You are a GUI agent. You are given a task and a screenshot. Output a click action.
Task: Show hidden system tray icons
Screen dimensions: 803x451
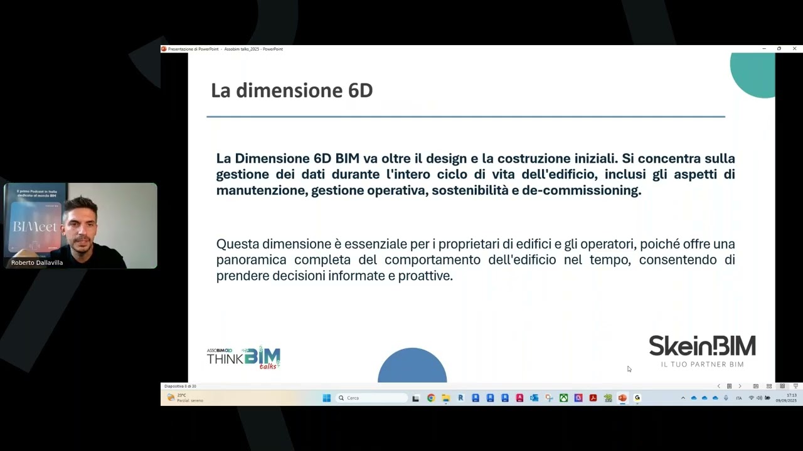[683, 398]
